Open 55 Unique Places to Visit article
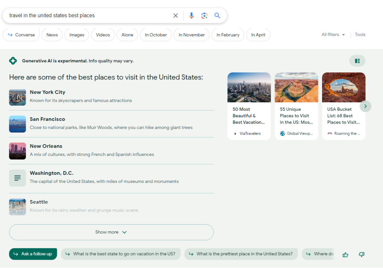This screenshot has height=268, width=383. (296, 116)
